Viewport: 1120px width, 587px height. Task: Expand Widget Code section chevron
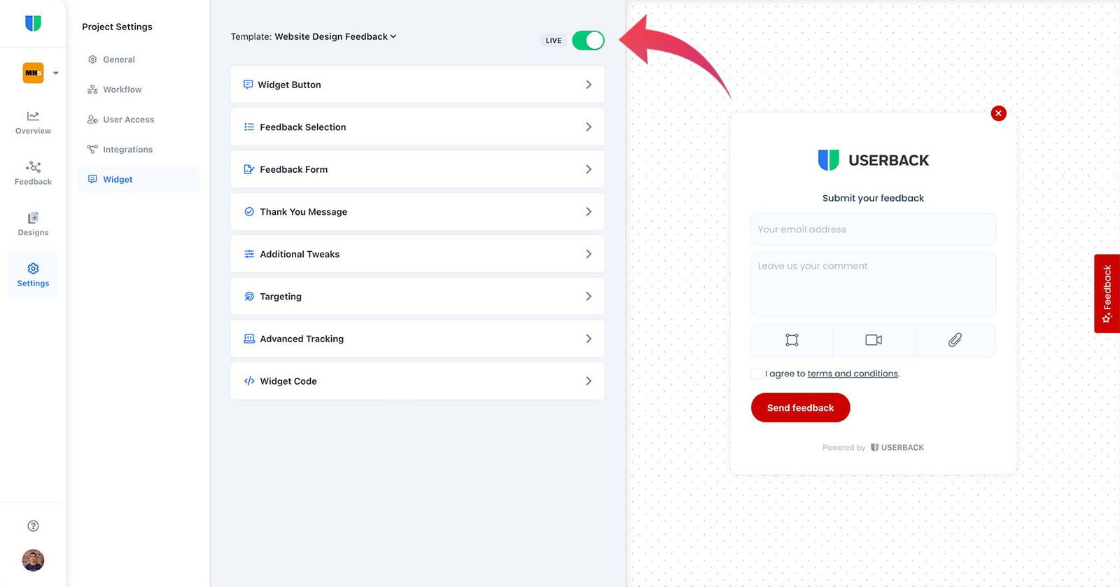point(589,381)
